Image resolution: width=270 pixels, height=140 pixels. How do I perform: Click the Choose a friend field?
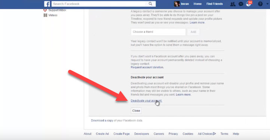[x=158, y=32]
